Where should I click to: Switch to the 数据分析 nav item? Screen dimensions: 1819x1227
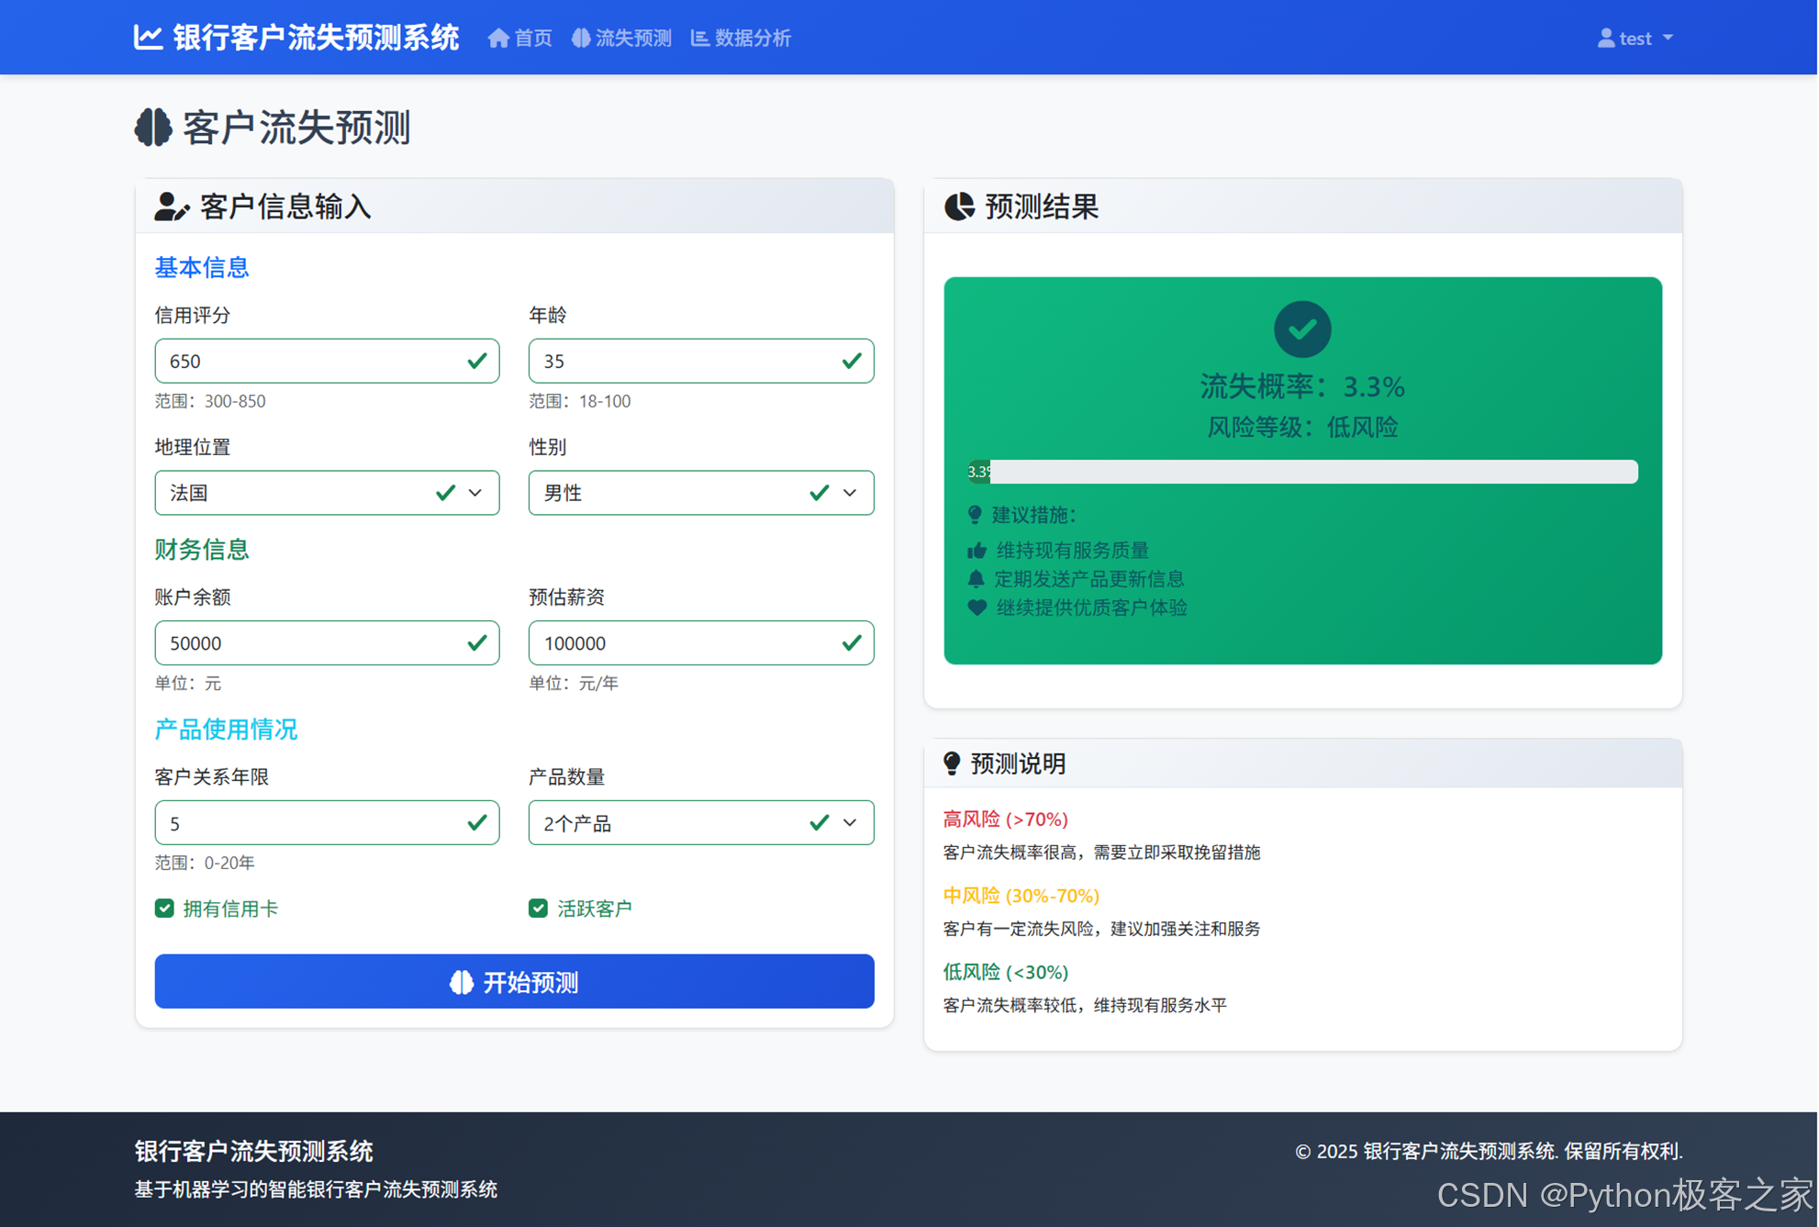(752, 38)
